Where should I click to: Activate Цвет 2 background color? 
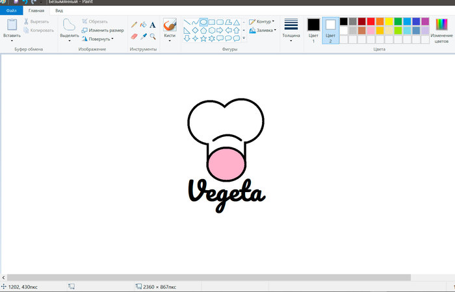point(330,29)
